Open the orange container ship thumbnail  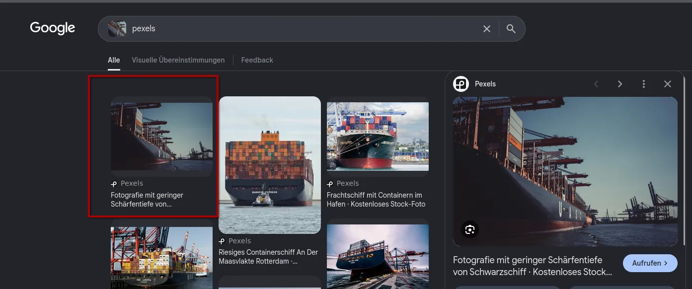270,165
